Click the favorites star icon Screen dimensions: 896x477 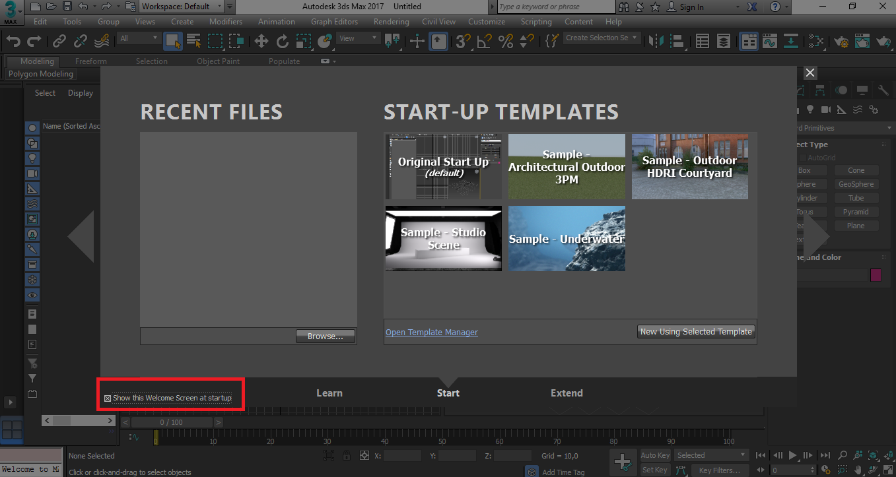(x=655, y=7)
